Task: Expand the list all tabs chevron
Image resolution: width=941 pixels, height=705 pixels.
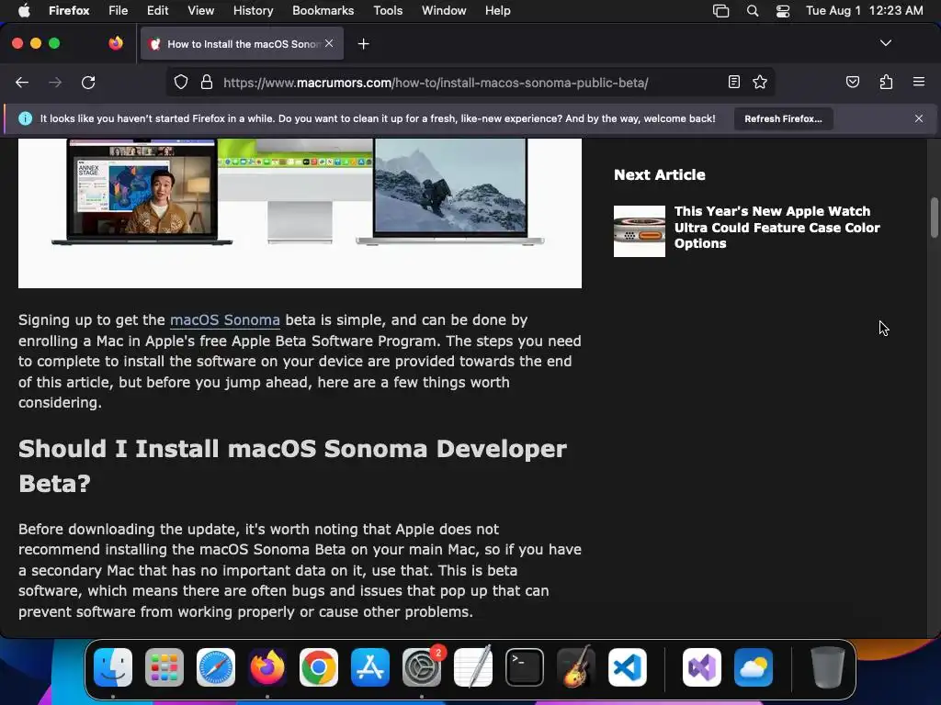Action: point(886,43)
